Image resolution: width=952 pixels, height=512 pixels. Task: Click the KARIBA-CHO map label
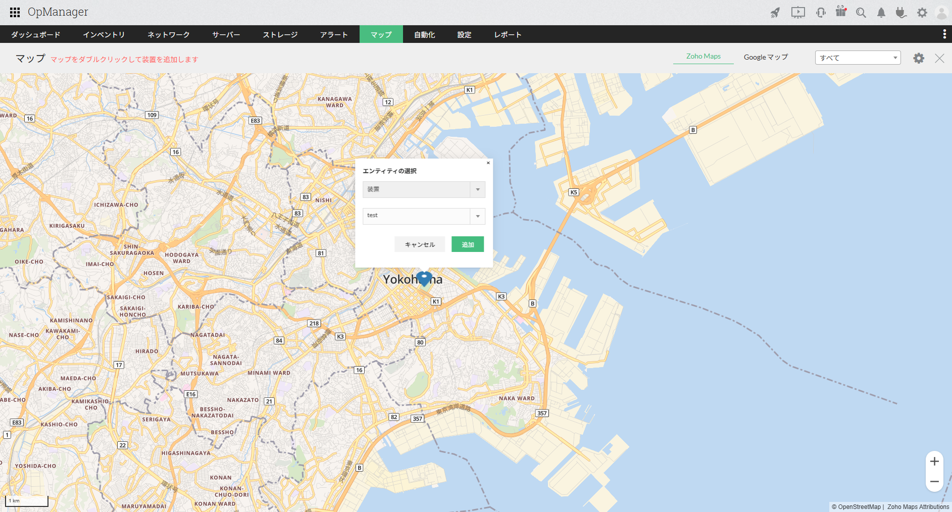(196, 306)
